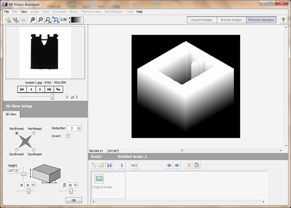The height and width of the screenshot is (208, 291).
Task: Click the beta angle spinner arrows
Action: pyautogui.click(x=76, y=185)
